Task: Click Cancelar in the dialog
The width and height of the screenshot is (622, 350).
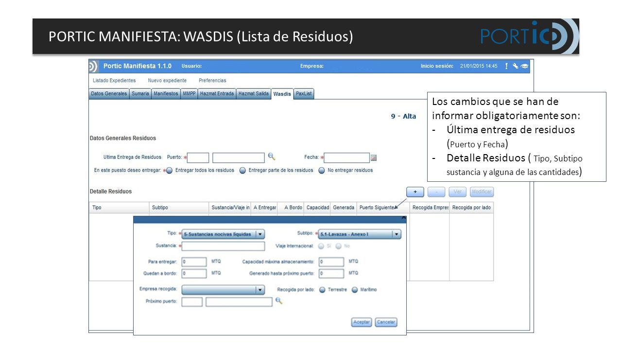Action: coord(386,322)
